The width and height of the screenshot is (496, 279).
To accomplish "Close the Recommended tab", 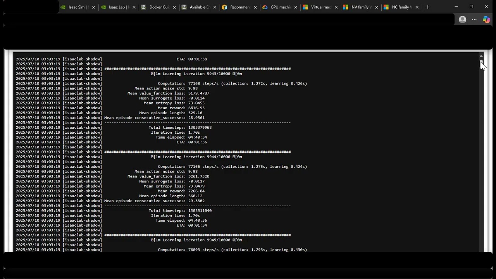I will coord(255,7).
